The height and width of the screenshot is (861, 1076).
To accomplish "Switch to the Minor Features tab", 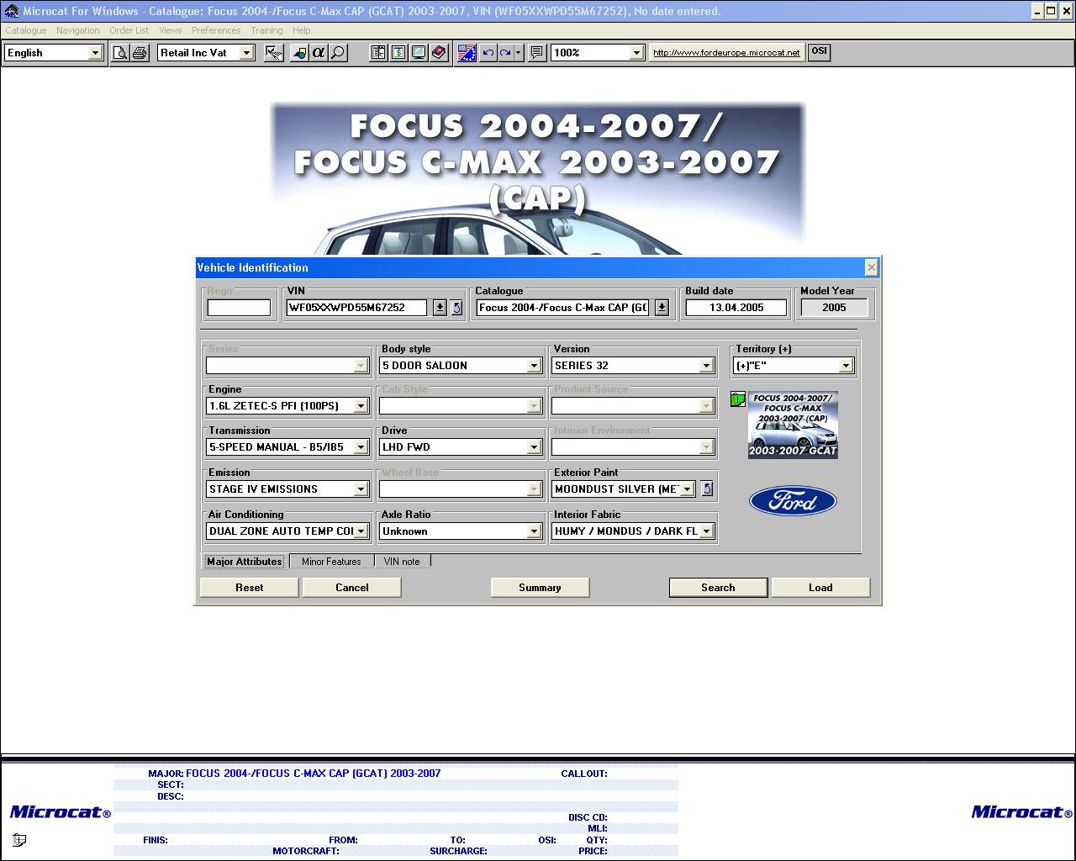I will [331, 562].
